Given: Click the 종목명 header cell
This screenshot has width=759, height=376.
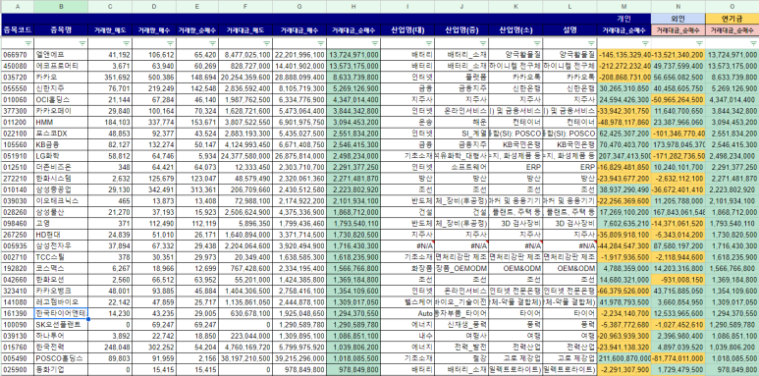Looking at the screenshot, I should [x=61, y=30].
